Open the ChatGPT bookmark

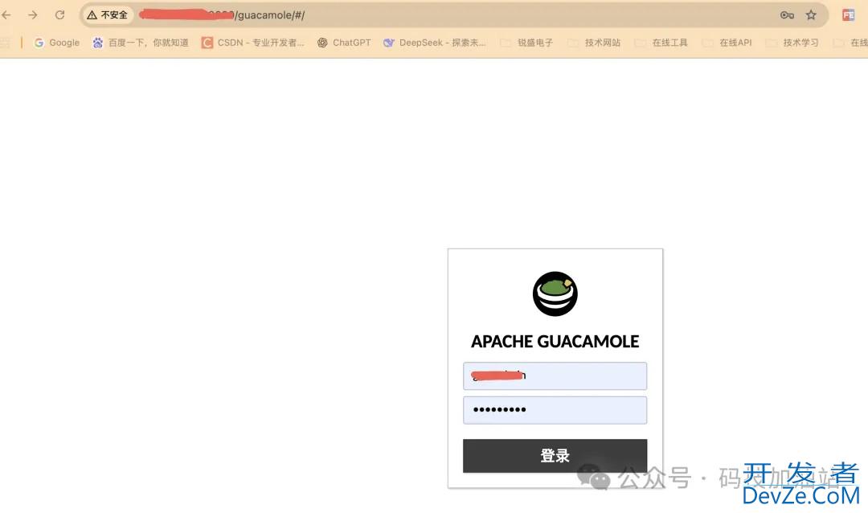tap(344, 43)
